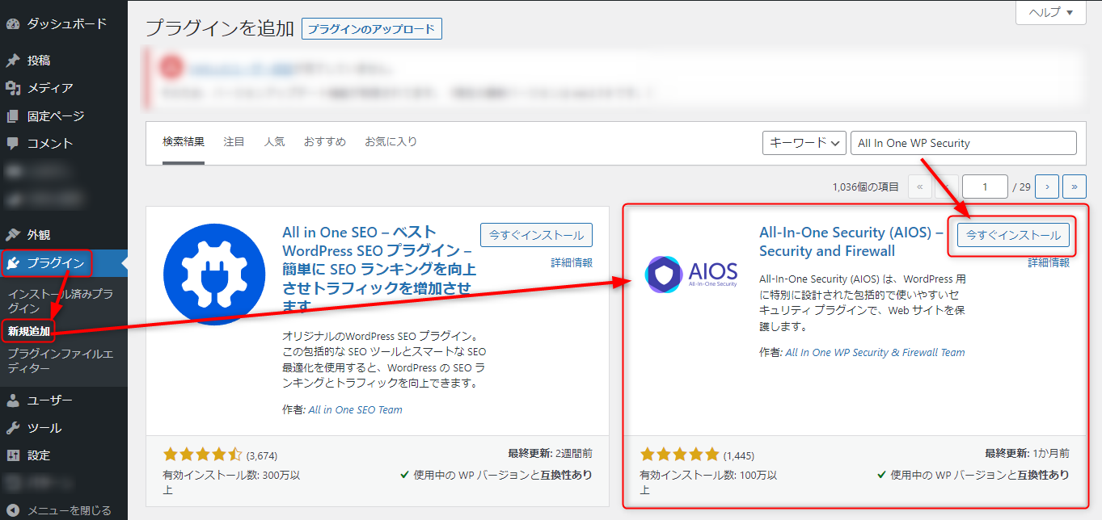The image size is (1102, 520).
Task: Switch to the 人気 (Popular) tab
Action: pos(274,140)
